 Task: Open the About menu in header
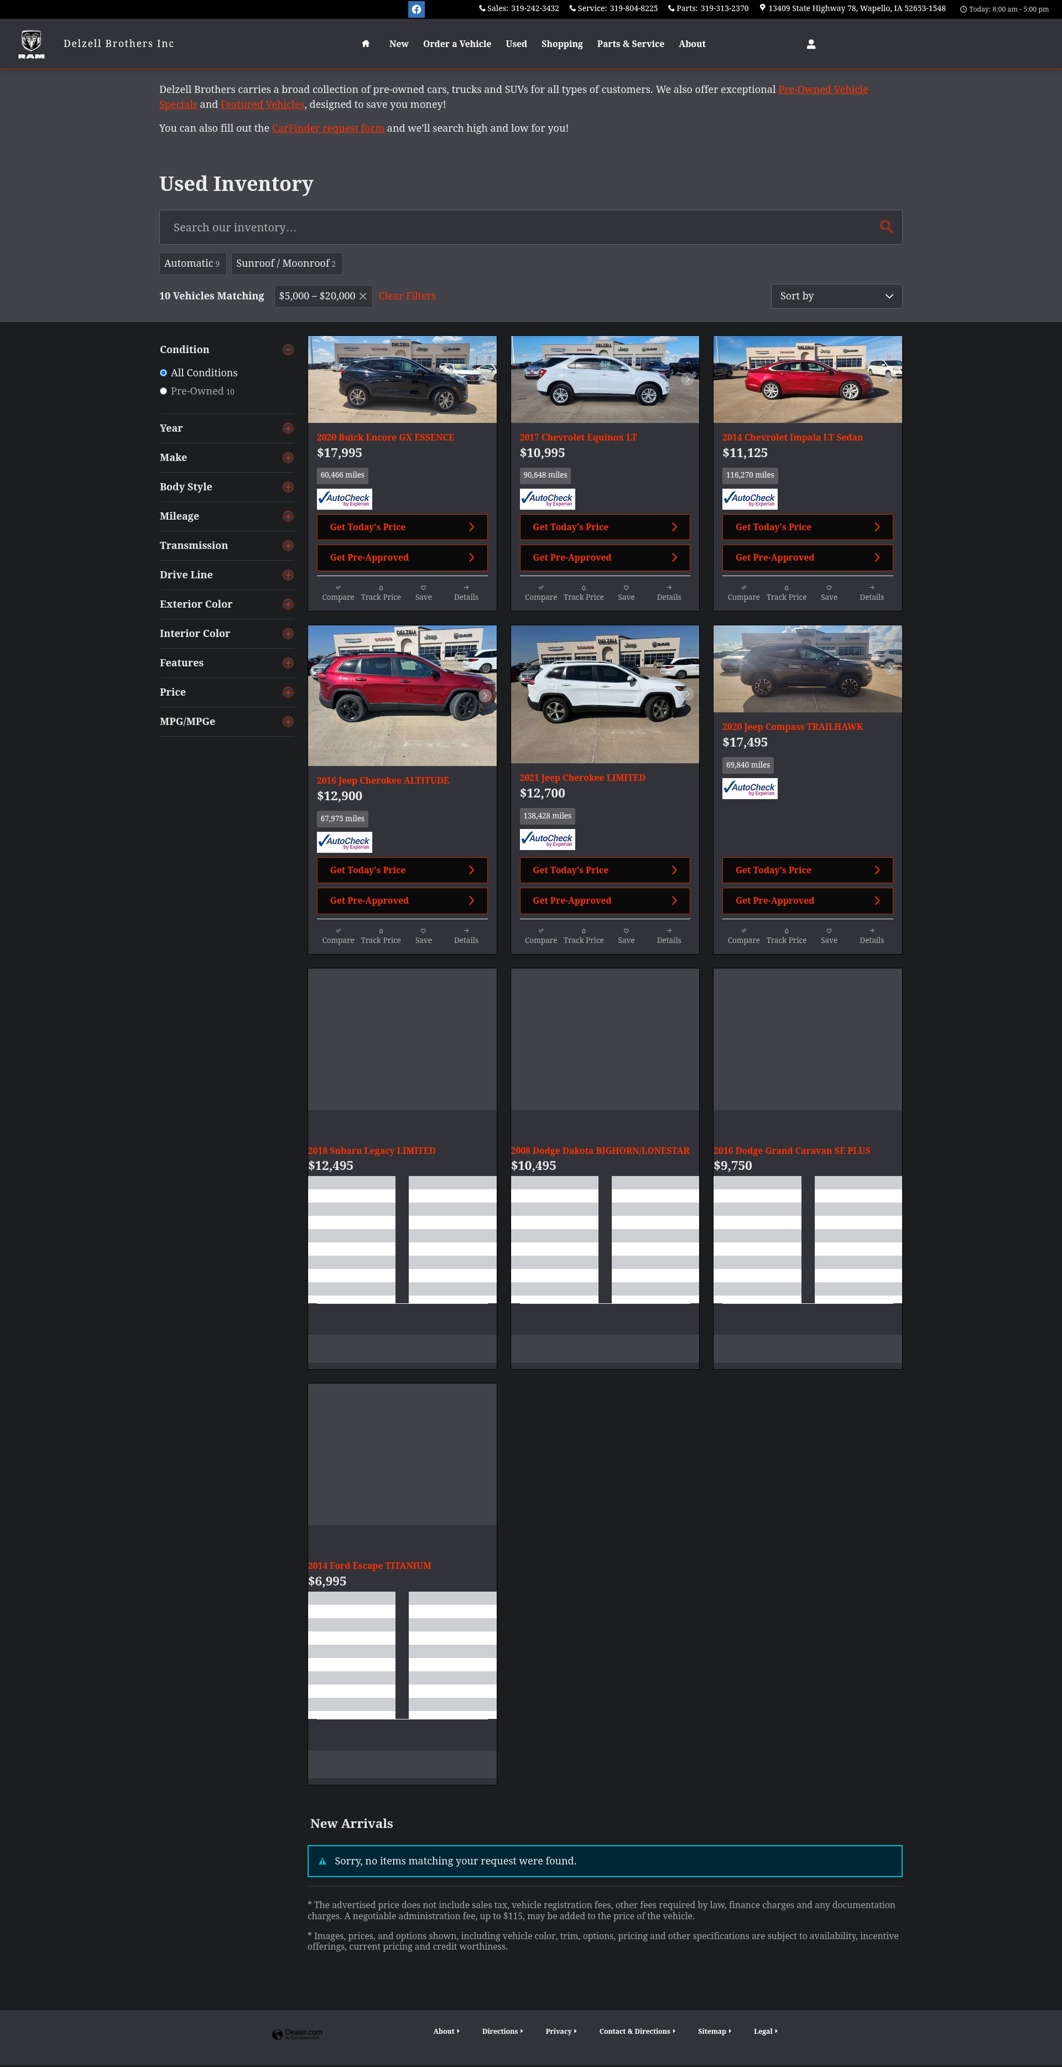click(x=692, y=44)
